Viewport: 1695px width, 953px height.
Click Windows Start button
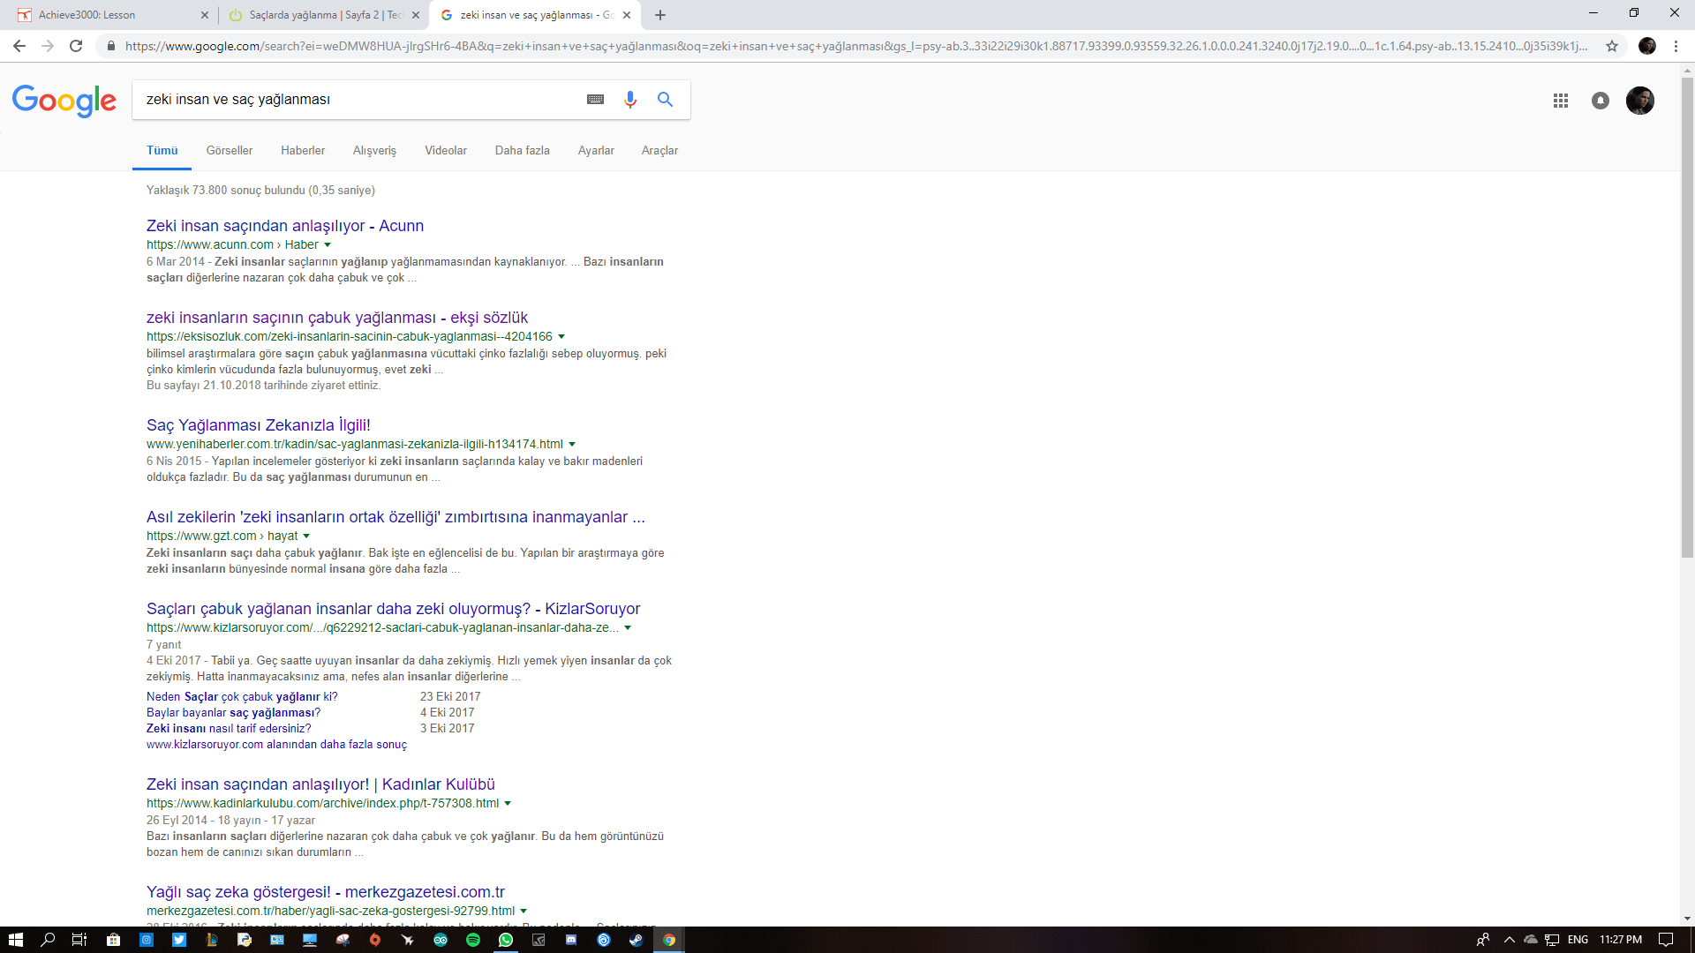15,940
